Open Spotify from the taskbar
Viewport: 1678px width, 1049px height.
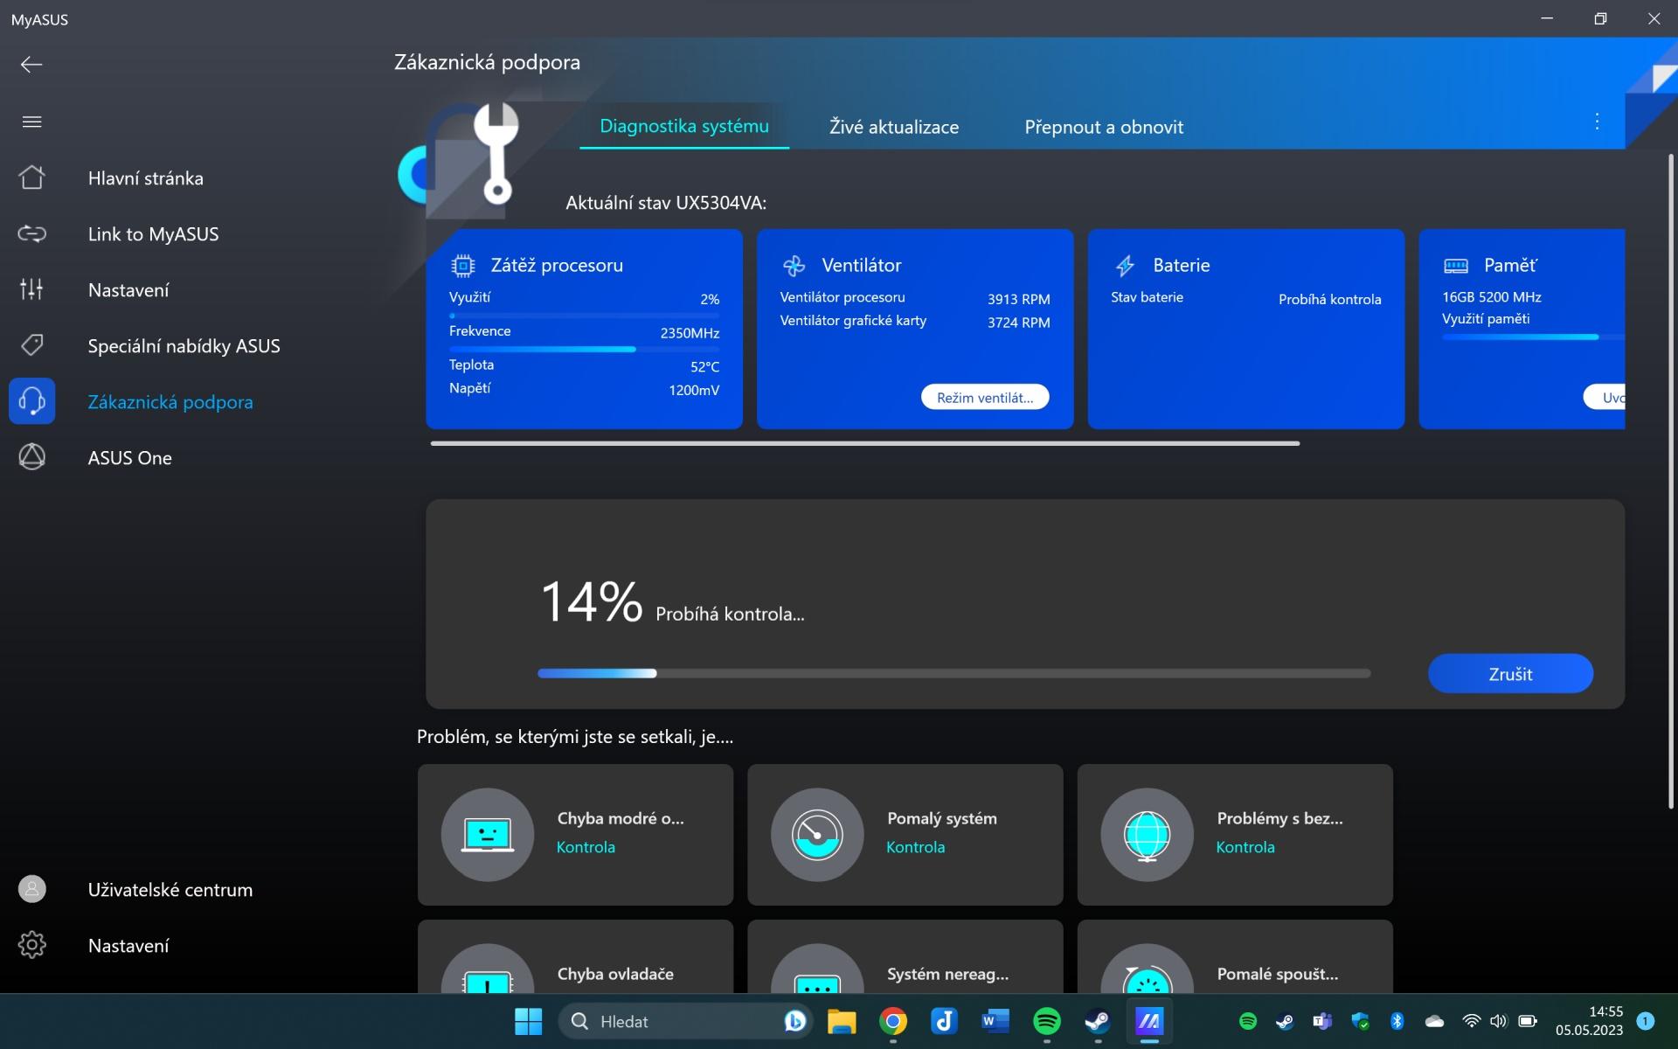point(1047,1021)
